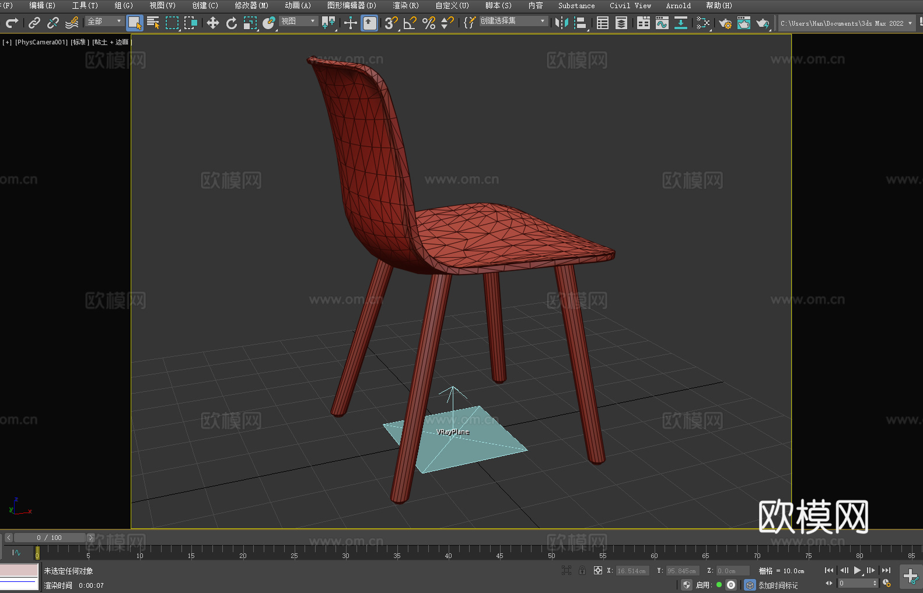Select the Link objects tool
The height and width of the screenshot is (593, 923).
click(x=34, y=23)
